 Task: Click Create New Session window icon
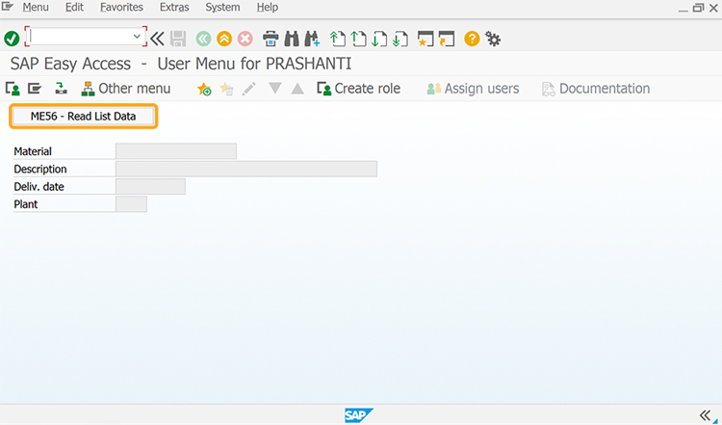point(425,39)
